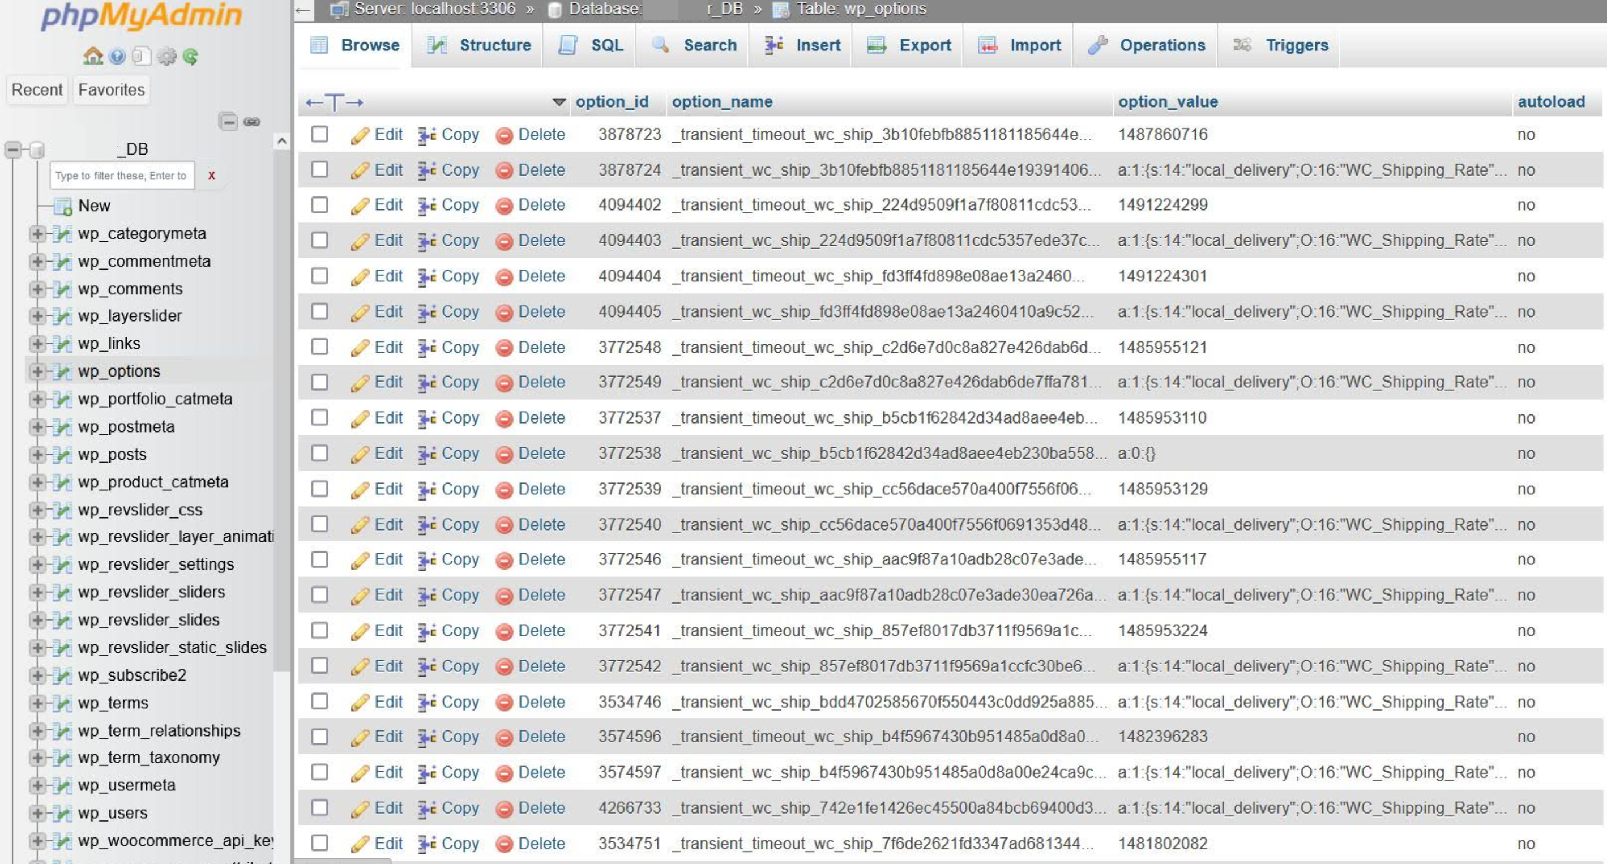This screenshot has height=864, width=1607.
Task: Open the phpMyAdmin settings gear icon
Action: (x=166, y=57)
